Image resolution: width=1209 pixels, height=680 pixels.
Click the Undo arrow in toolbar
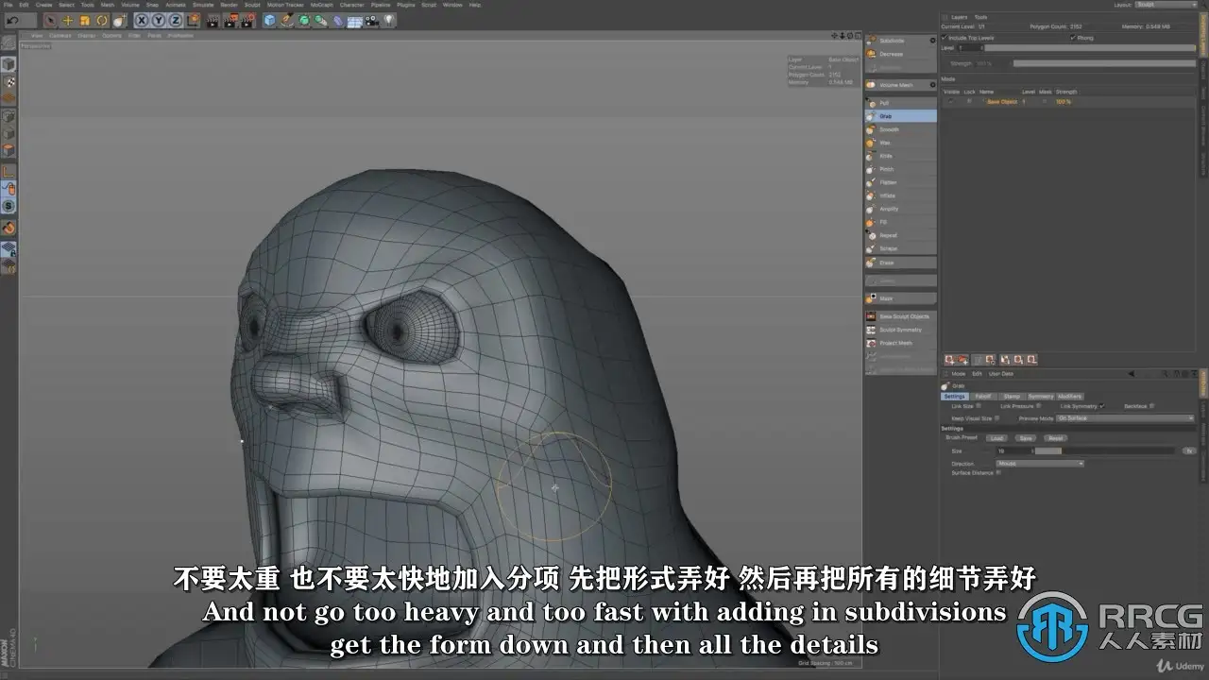click(x=12, y=20)
